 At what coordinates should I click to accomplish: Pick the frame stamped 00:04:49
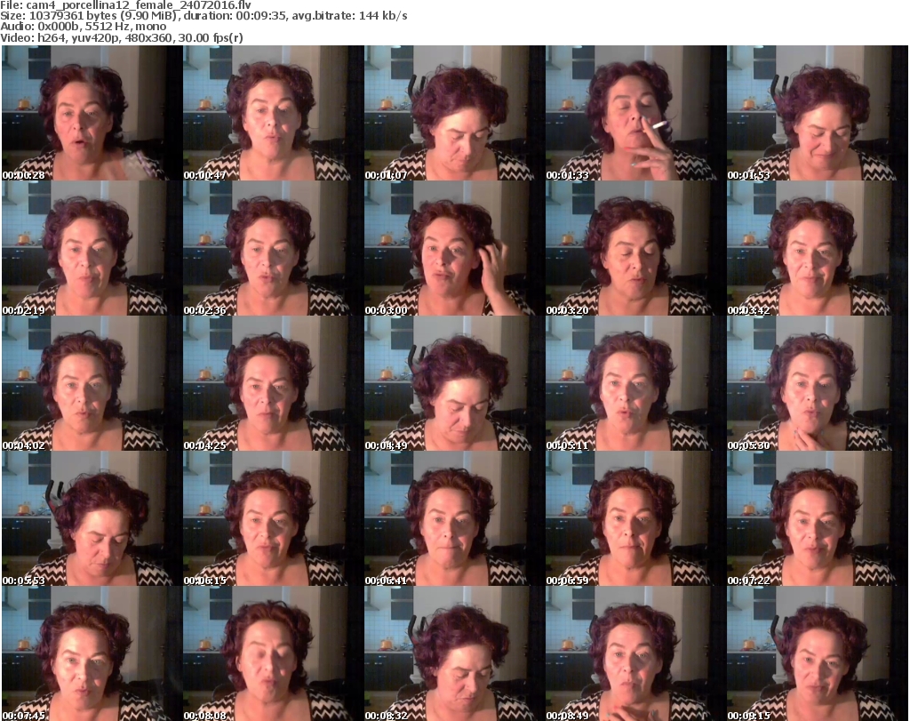tap(454, 384)
